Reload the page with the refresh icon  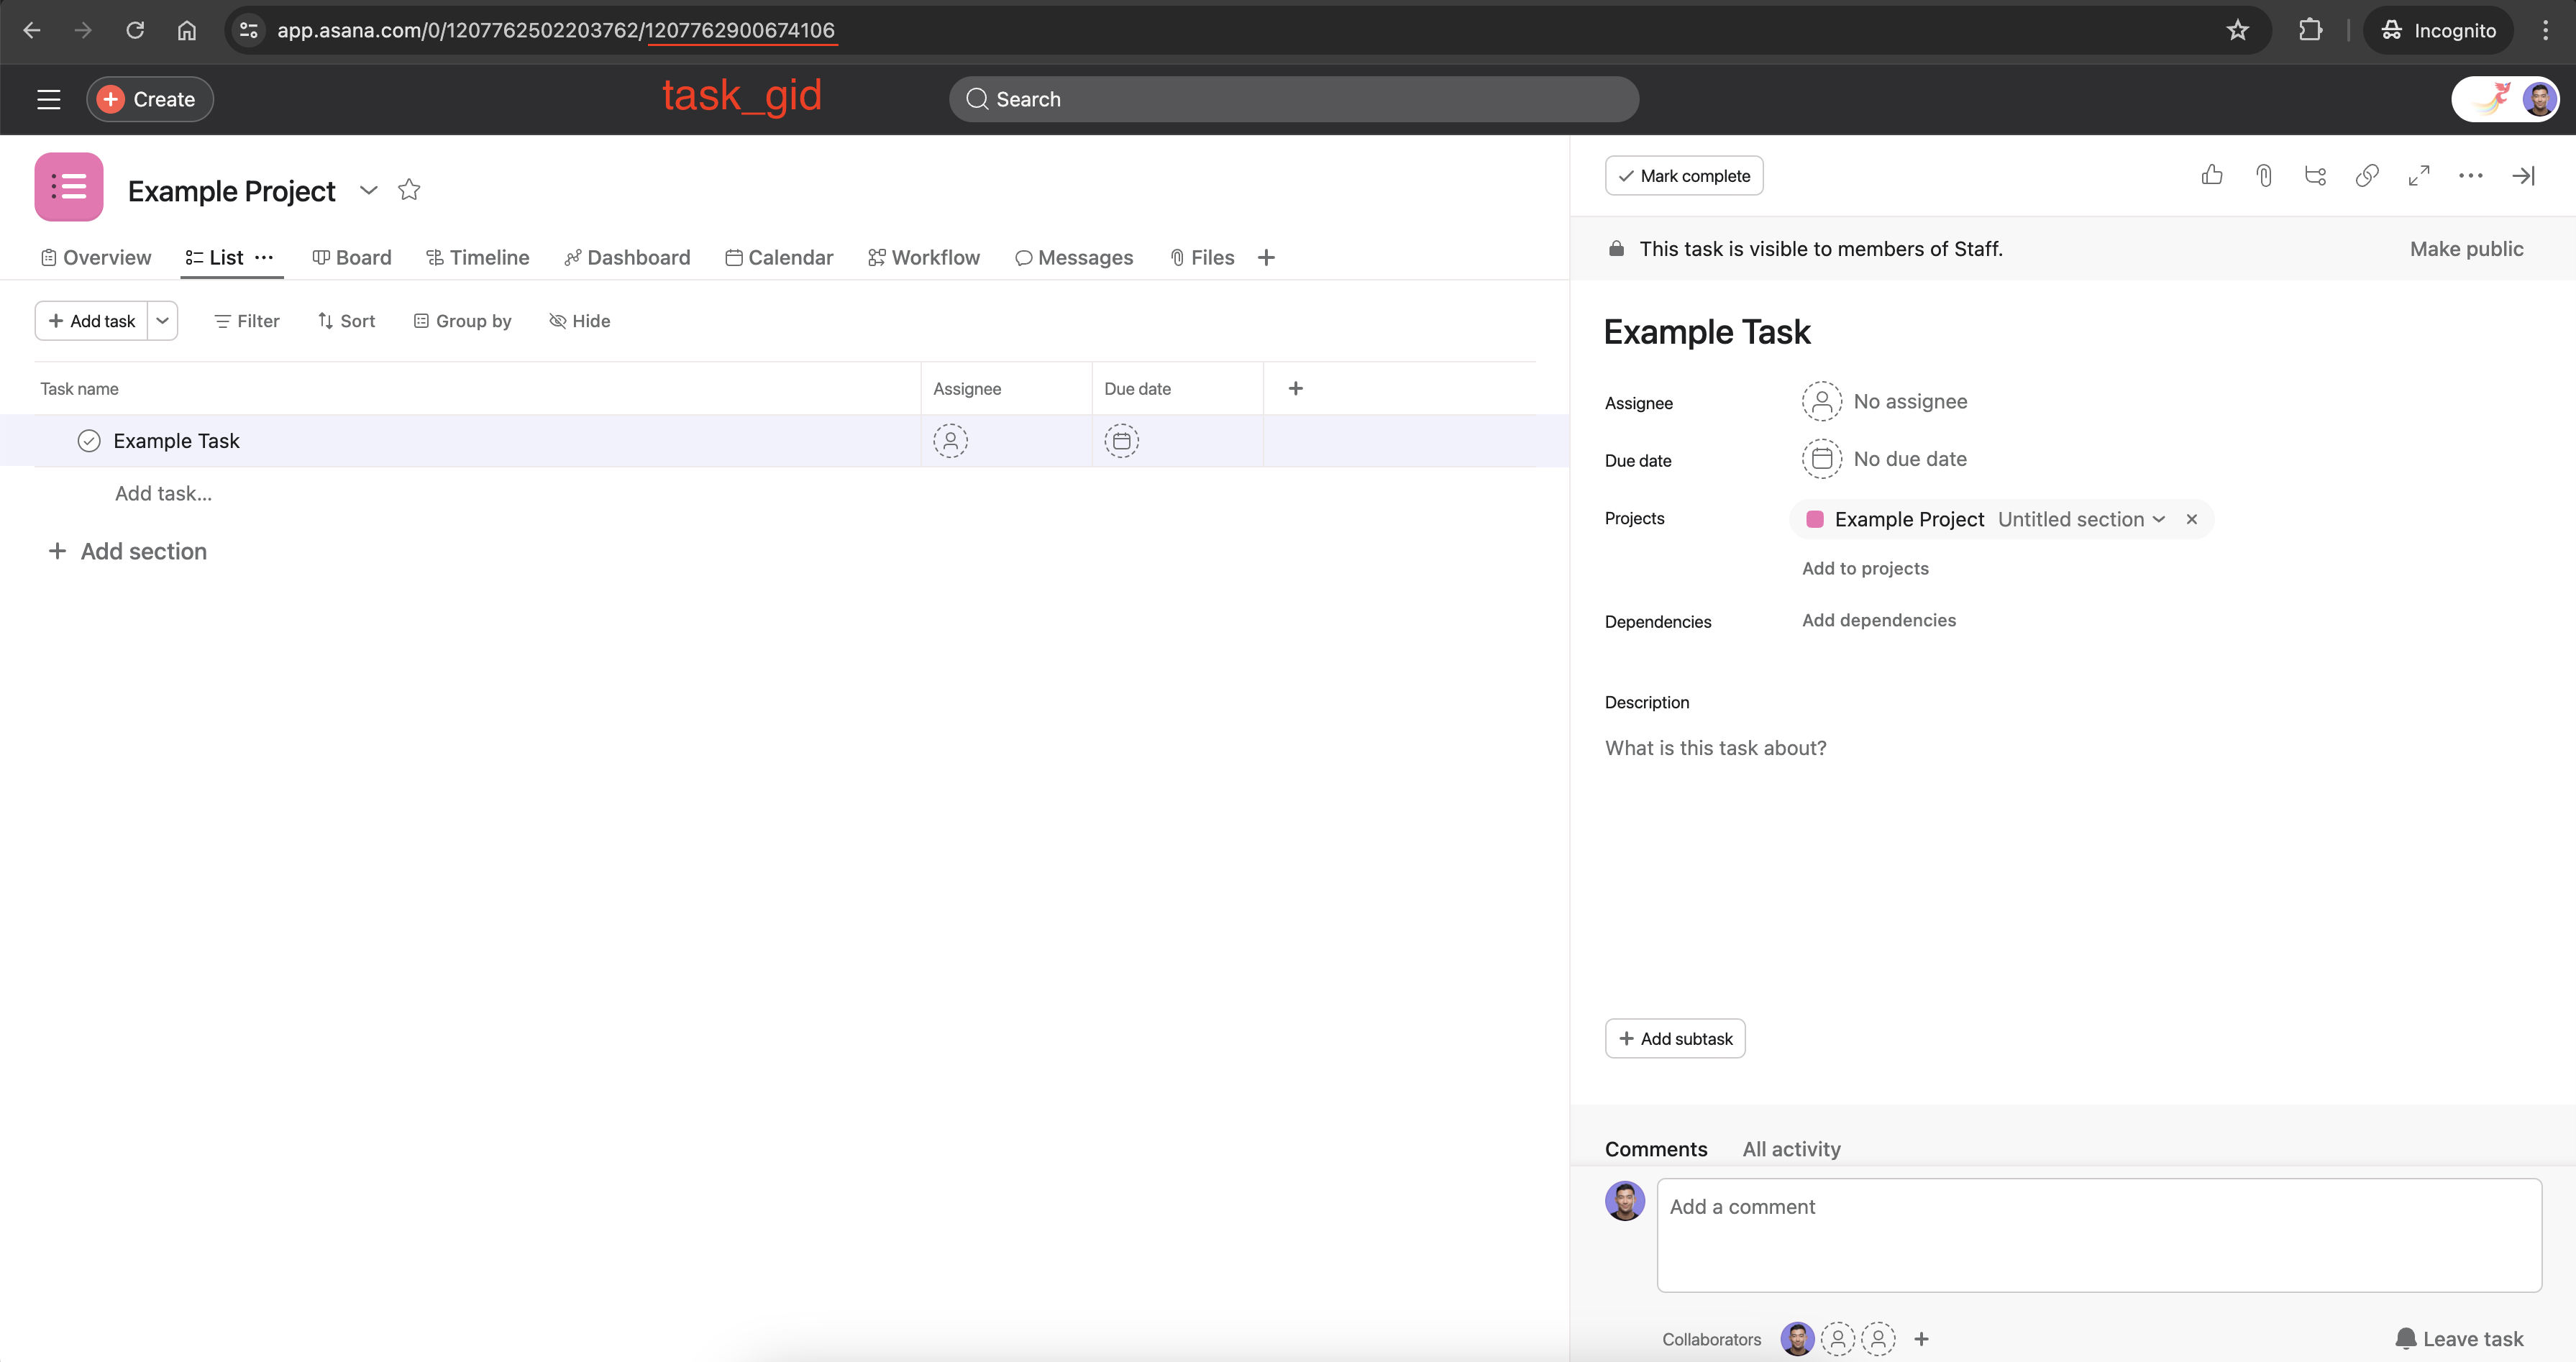pos(135,30)
